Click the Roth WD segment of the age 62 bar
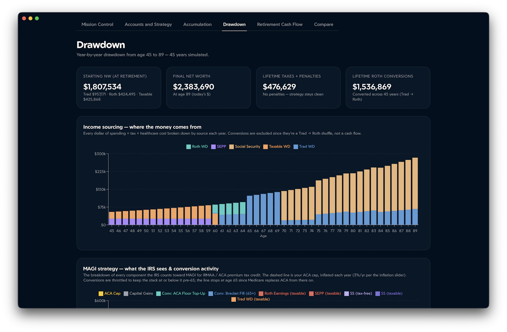The height and width of the screenshot is (332, 507). [x=229, y=209]
